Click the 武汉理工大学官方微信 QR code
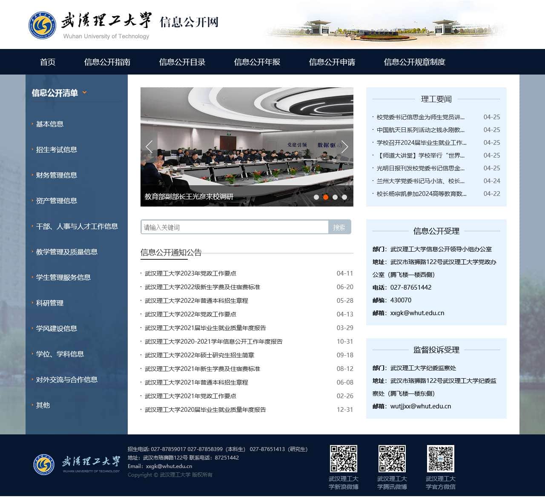Screen dimensions: 545x497 point(441,459)
